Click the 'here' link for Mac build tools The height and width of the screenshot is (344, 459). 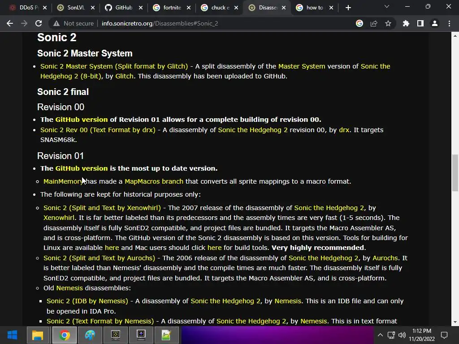pos(215,247)
